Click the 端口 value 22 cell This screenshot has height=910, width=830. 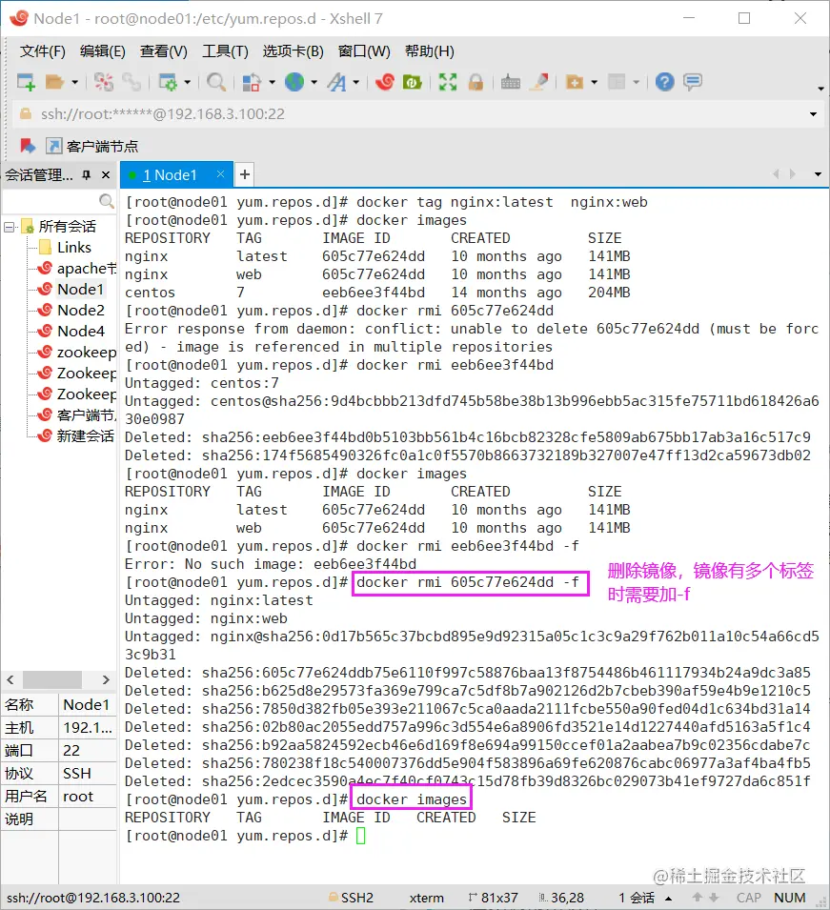(x=88, y=751)
